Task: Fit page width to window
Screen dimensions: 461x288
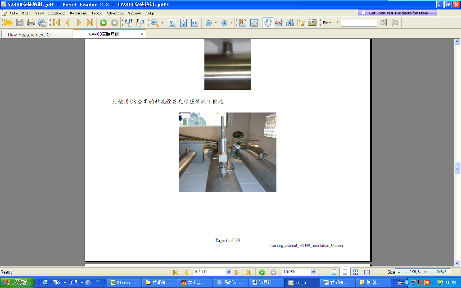Action: pyautogui.click(x=194, y=23)
